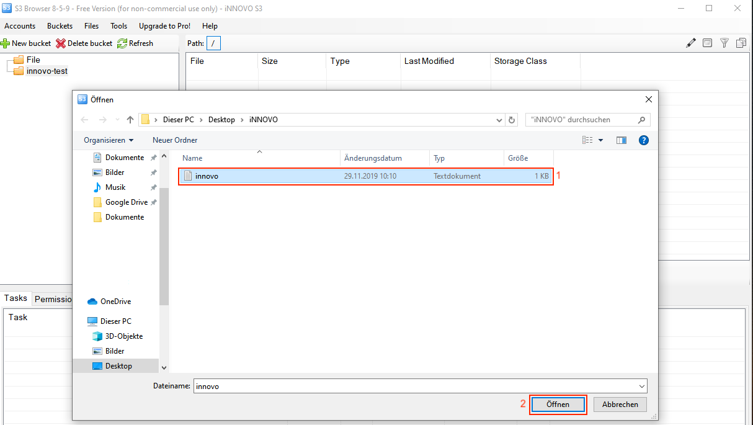The width and height of the screenshot is (753, 425).
Task: Go up one folder level
Action: [x=130, y=120]
